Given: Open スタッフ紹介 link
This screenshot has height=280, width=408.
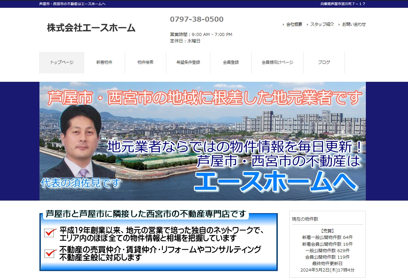Looking at the screenshot, I should coord(322,24).
